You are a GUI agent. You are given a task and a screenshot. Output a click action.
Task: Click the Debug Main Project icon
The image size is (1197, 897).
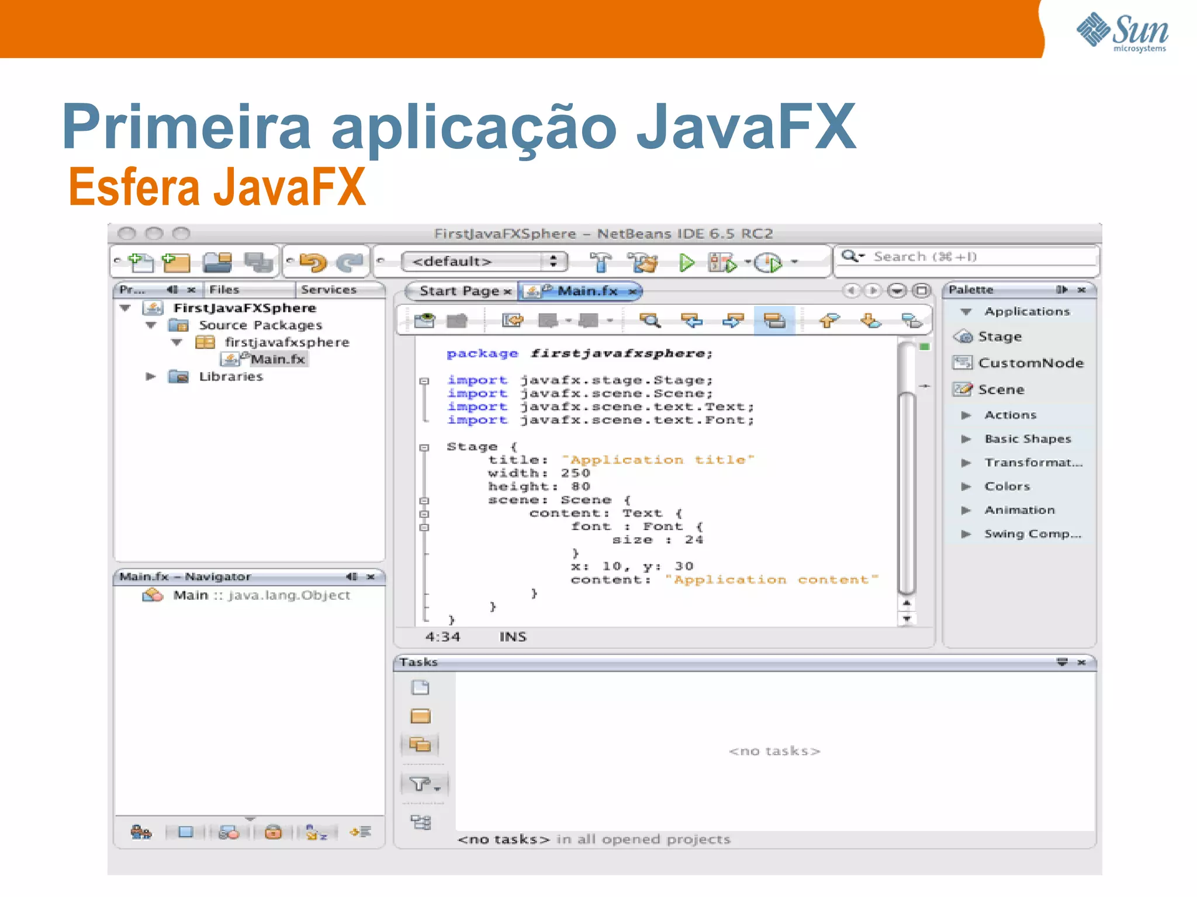tap(722, 263)
